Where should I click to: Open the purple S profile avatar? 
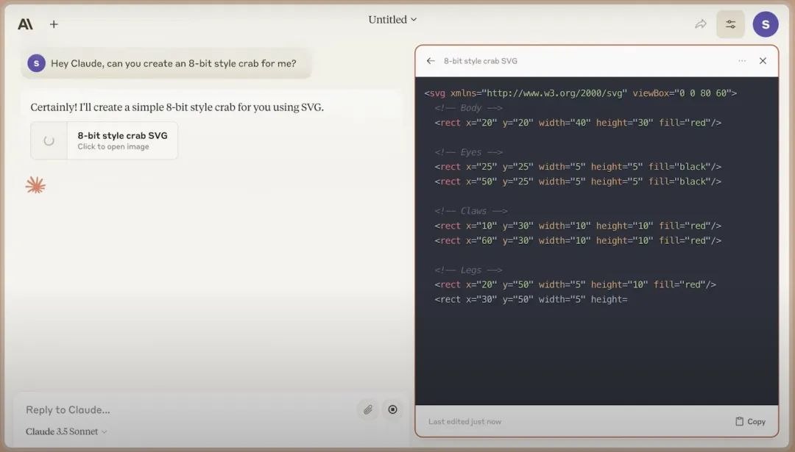(x=765, y=24)
